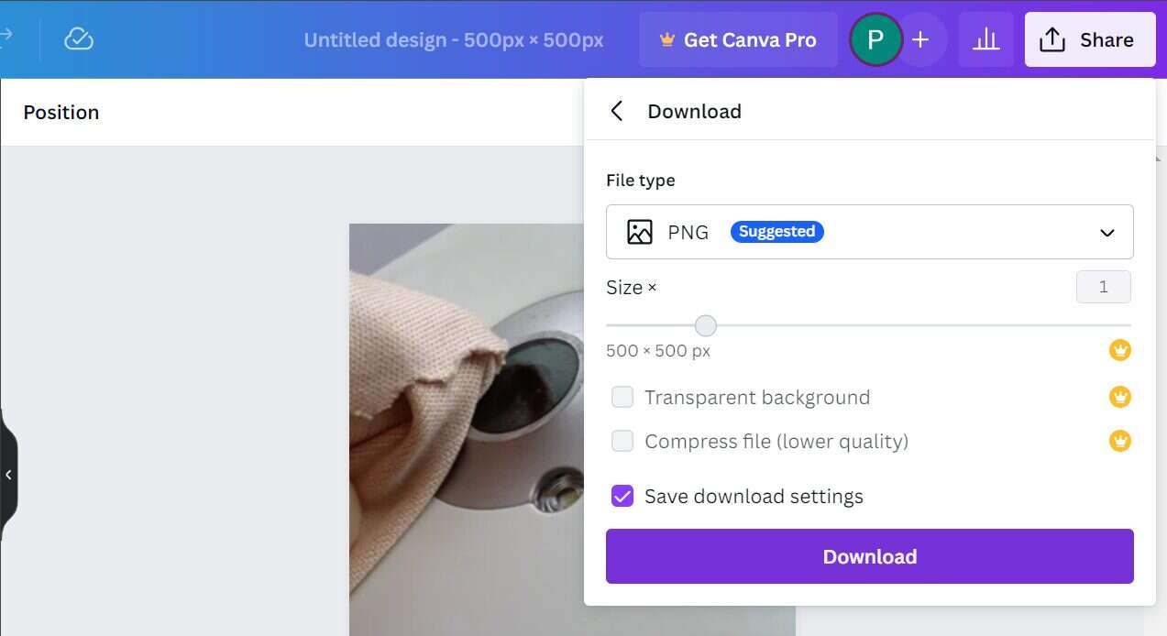The image size is (1167, 636).
Task: Enable the Transparent background checkbox
Action: [x=622, y=397]
